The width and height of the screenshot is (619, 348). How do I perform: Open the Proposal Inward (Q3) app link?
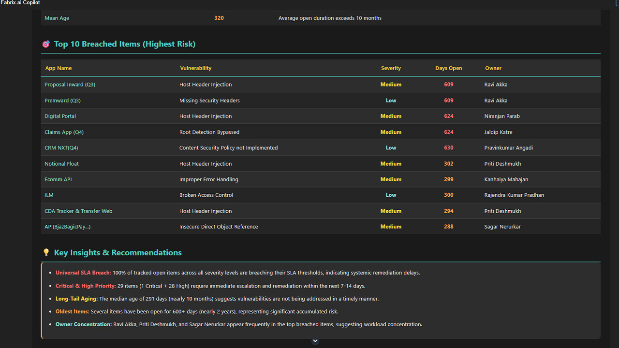(x=70, y=85)
